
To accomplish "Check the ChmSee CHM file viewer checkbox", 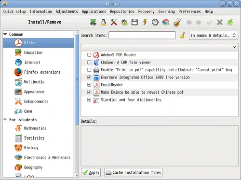I will 89,62.
